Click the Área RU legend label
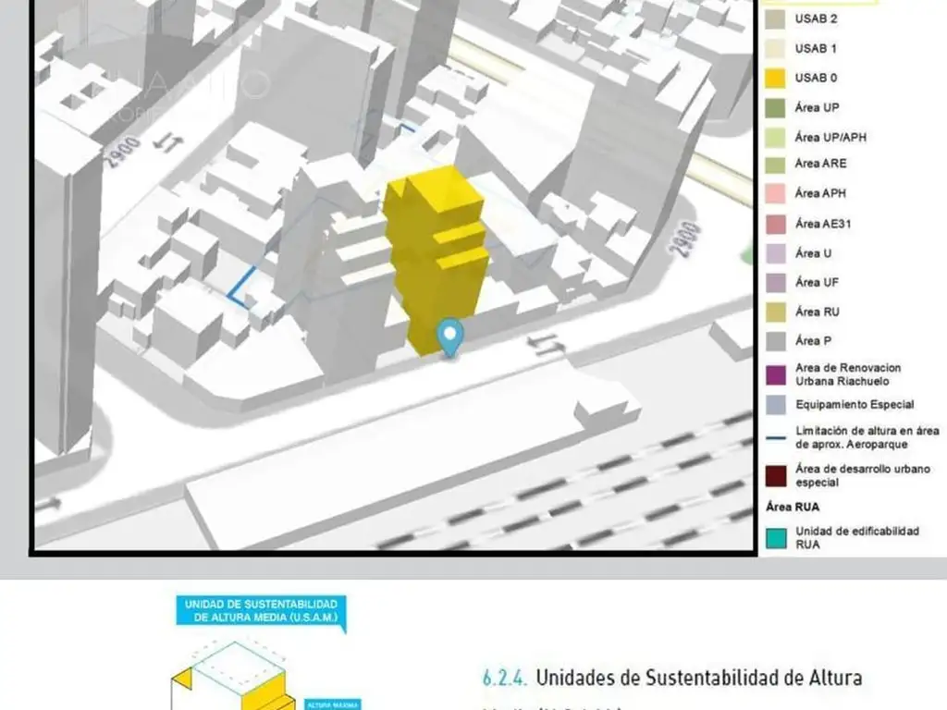 tap(818, 312)
